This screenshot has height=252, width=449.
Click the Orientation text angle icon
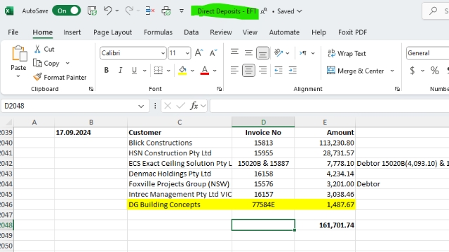pyautogui.click(x=279, y=53)
